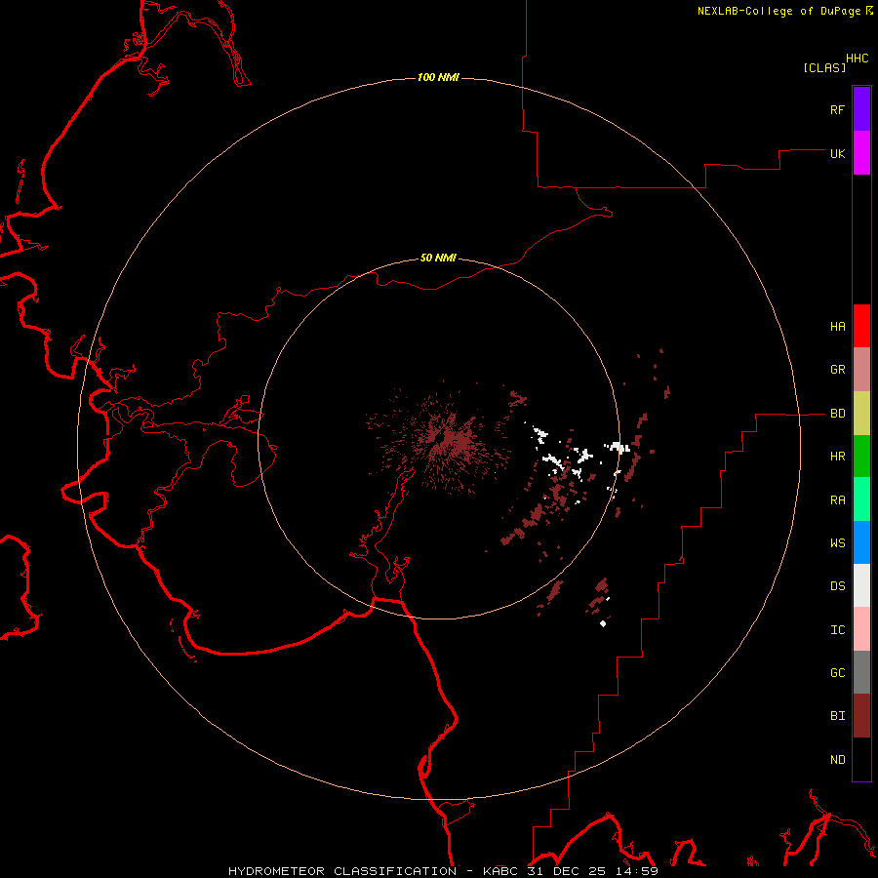Click the HHC product code label

(858, 59)
